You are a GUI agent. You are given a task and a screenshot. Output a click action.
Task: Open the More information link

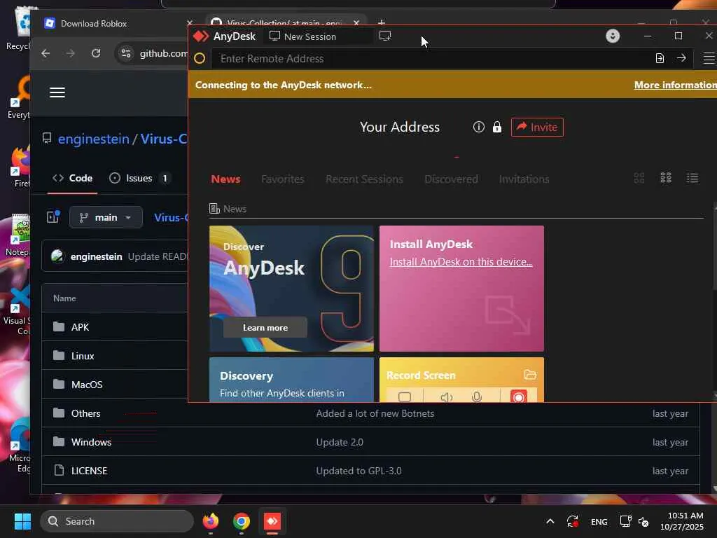click(x=675, y=85)
